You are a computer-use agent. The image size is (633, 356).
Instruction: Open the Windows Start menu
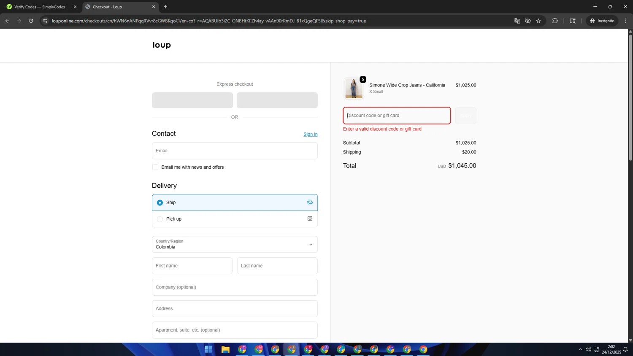[x=208, y=349]
